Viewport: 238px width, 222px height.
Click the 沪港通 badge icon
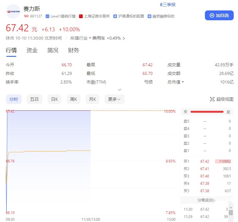tap(115, 16)
